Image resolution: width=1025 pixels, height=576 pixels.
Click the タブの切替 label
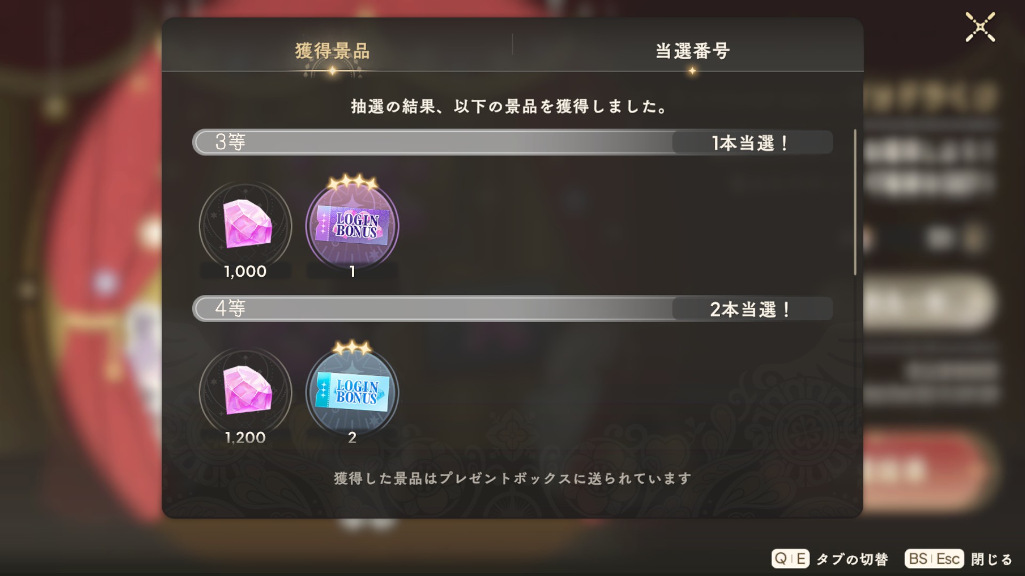click(x=852, y=559)
